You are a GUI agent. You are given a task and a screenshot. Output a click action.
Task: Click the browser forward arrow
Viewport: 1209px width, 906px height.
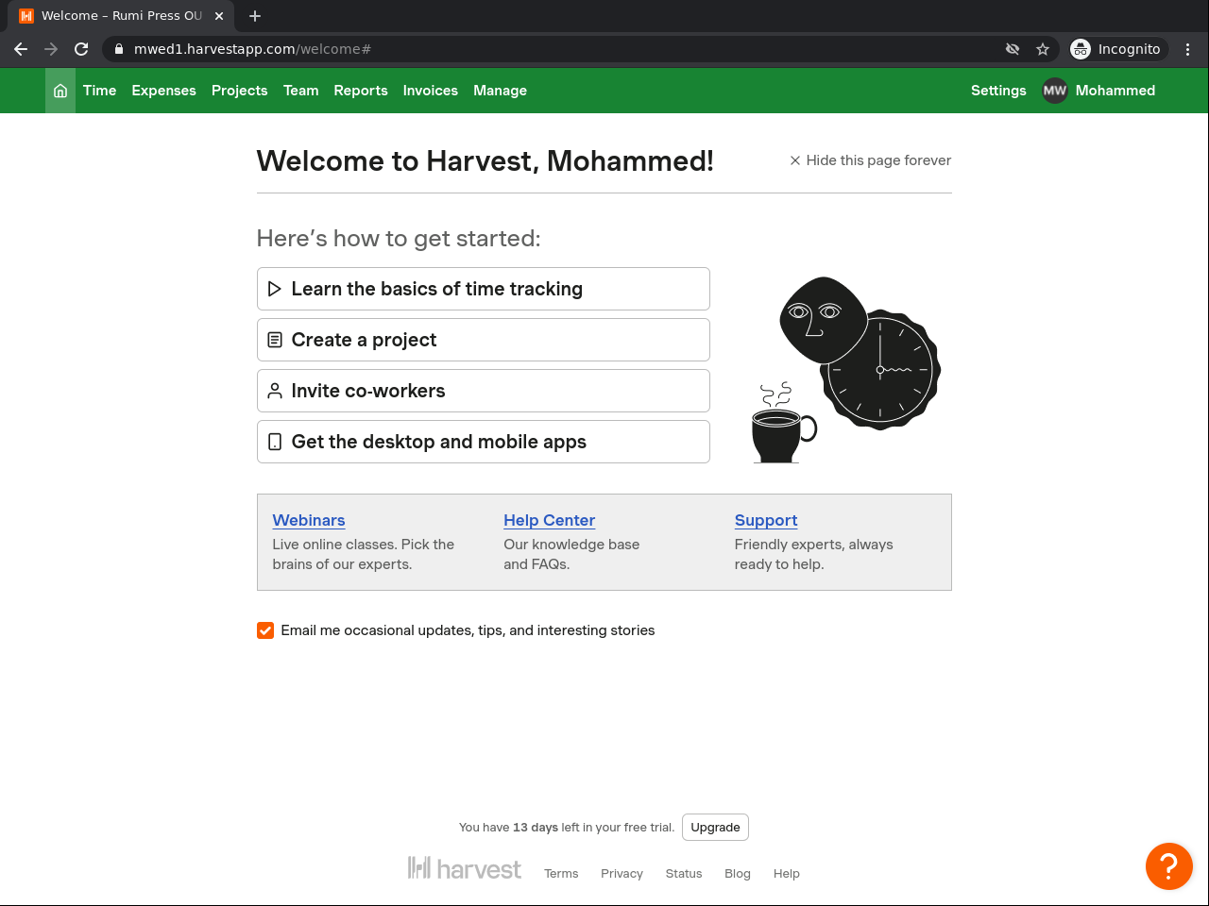(x=51, y=49)
